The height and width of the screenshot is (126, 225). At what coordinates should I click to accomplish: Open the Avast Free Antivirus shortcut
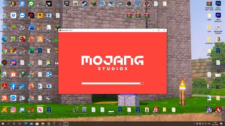coord(4,110)
